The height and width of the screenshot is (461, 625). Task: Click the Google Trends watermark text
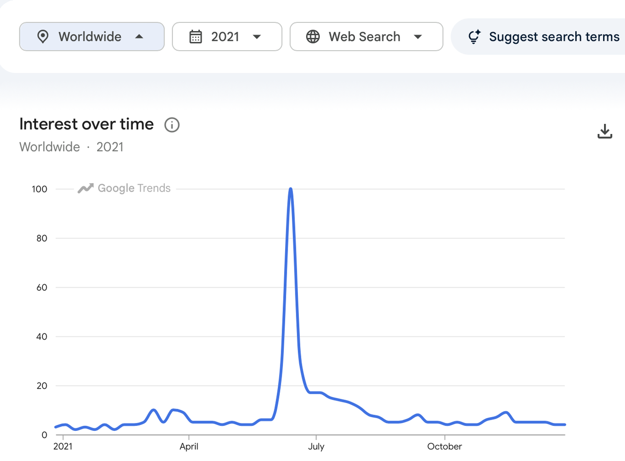coord(134,188)
